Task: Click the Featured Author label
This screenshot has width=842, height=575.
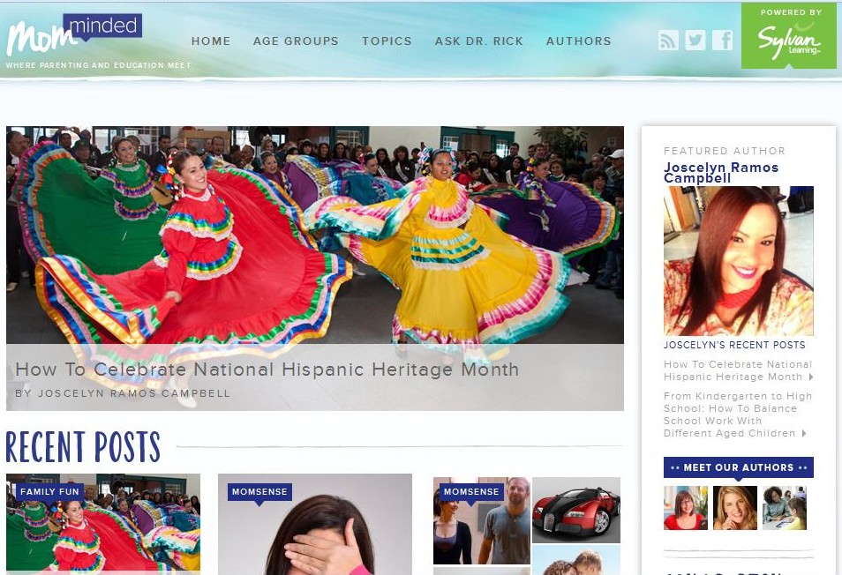Action: [x=725, y=151]
